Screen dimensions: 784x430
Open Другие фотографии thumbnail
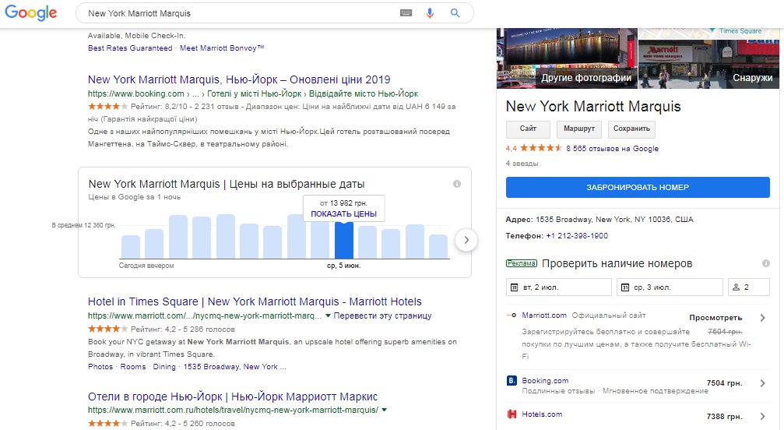pyautogui.click(x=567, y=58)
